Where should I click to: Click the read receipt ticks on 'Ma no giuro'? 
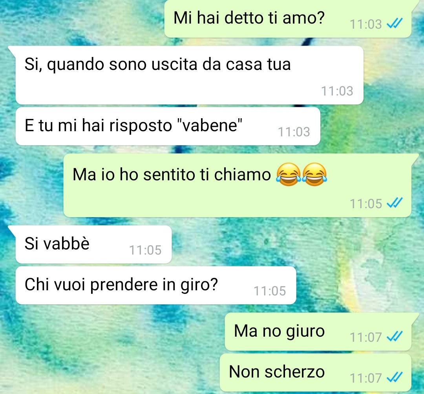tap(395, 337)
